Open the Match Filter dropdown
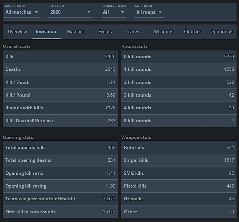Viewport: 239px width, 222px height. [x=22, y=12]
